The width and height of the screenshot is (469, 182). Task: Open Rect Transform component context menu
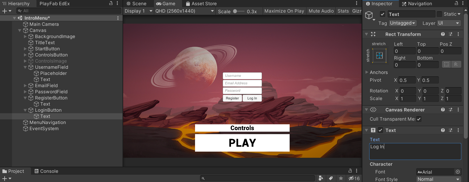tap(458, 34)
